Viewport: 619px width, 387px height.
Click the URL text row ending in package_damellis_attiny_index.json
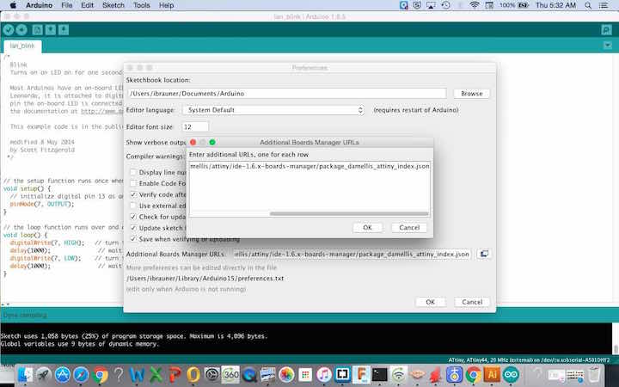click(x=309, y=166)
